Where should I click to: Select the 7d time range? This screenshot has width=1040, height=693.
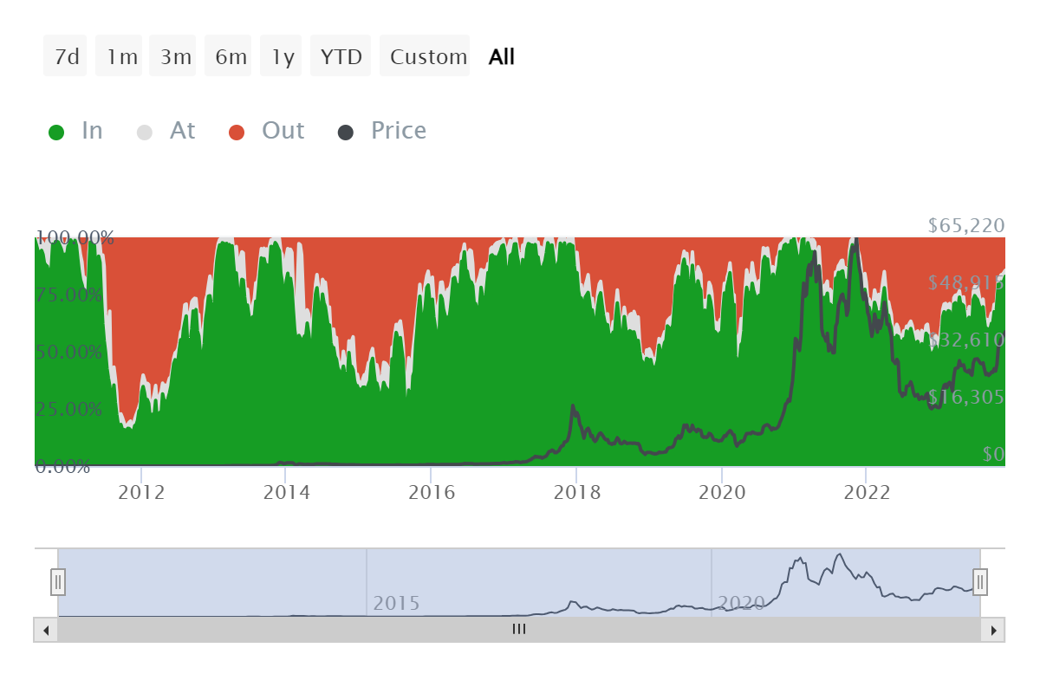point(66,56)
